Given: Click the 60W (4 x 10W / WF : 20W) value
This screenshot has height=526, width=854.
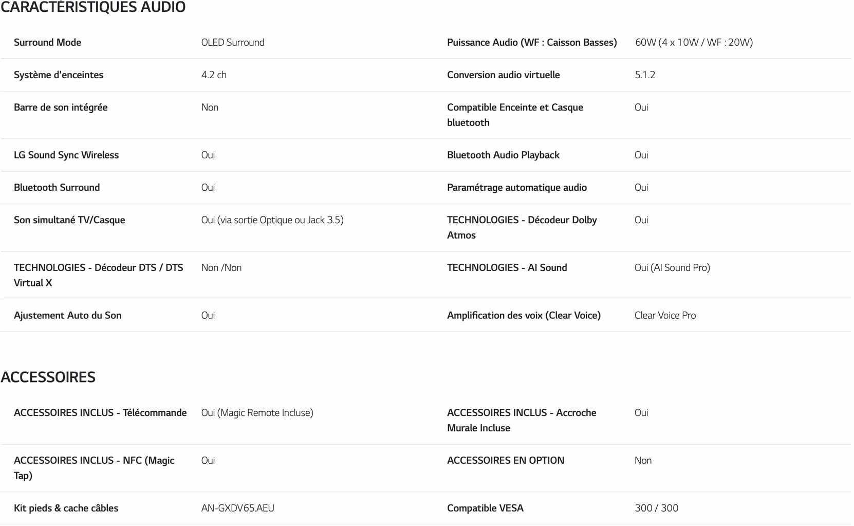Looking at the screenshot, I should coord(694,42).
